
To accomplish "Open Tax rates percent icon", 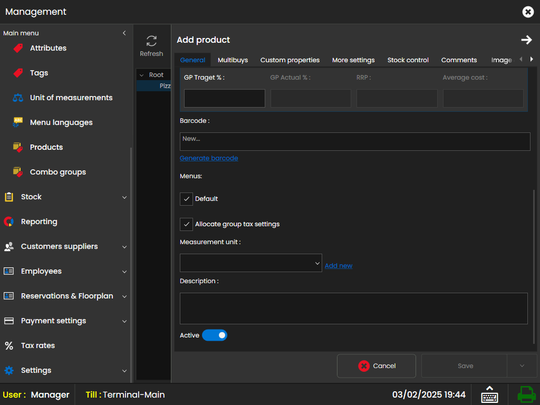I will pyautogui.click(x=9, y=345).
